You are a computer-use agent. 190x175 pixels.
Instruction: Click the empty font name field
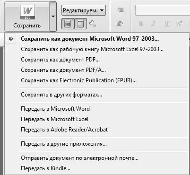(163, 10)
